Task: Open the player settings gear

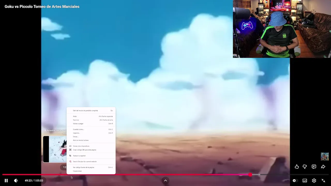Action: pyautogui.click(x=314, y=181)
